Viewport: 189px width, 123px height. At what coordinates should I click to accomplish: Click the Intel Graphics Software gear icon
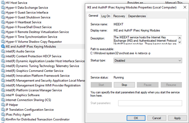3,95
